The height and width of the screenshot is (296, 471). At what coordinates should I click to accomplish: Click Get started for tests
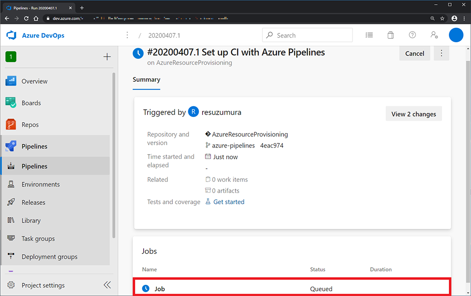coord(228,202)
